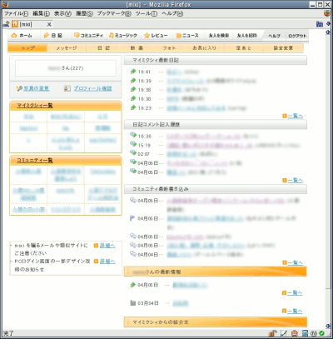Open the ニュース navigation item
This screenshot has width=333, height=339.
pyautogui.click(x=187, y=36)
